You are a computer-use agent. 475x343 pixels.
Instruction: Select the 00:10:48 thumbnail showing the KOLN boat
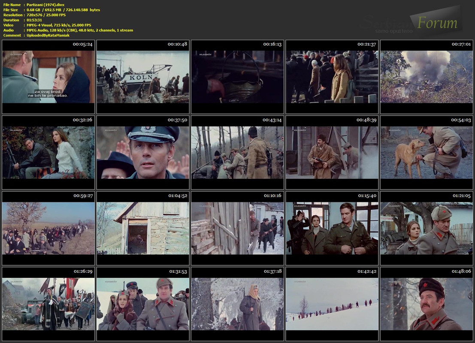coord(143,77)
